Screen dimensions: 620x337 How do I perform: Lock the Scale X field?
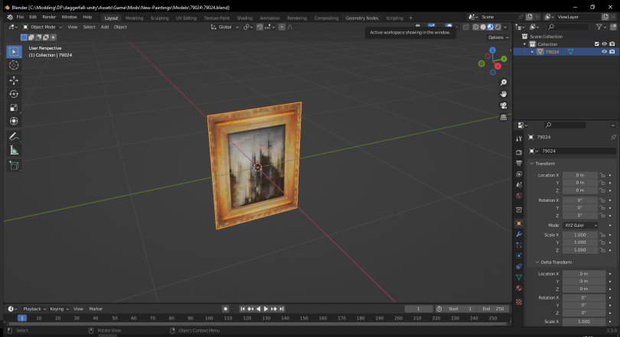[602, 235]
